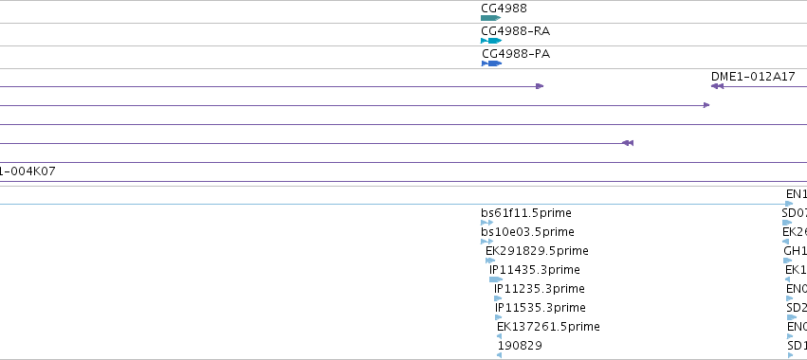The width and height of the screenshot is (807, 360).
Task: Click the bs10e03.5prime EST arrow
Action: pos(486,242)
